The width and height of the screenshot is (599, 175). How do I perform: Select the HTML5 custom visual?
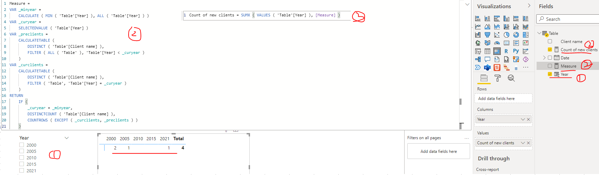497,68
